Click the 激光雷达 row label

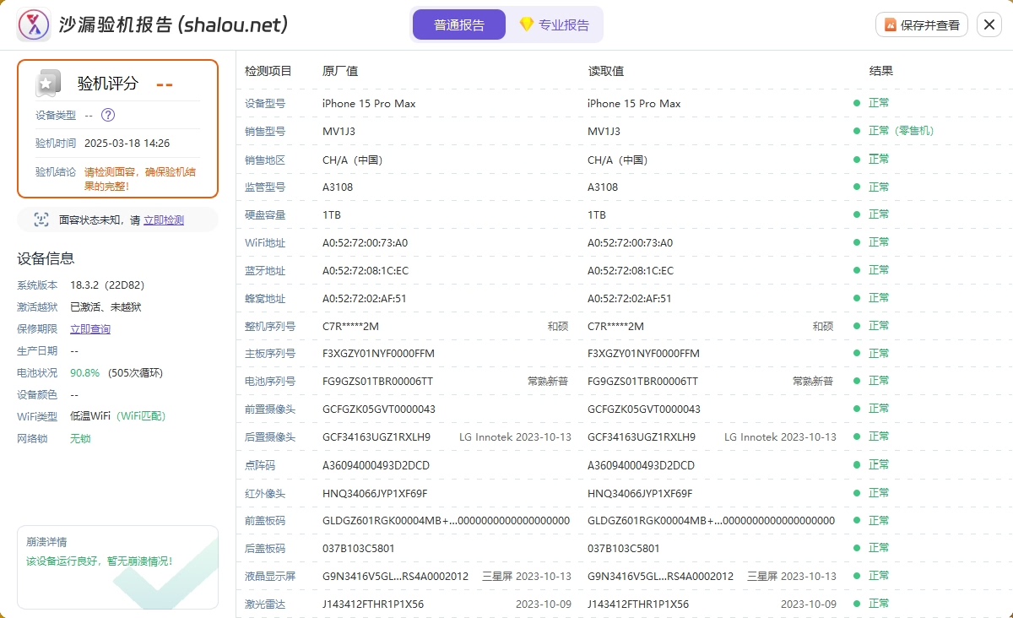[x=265, y=604]
